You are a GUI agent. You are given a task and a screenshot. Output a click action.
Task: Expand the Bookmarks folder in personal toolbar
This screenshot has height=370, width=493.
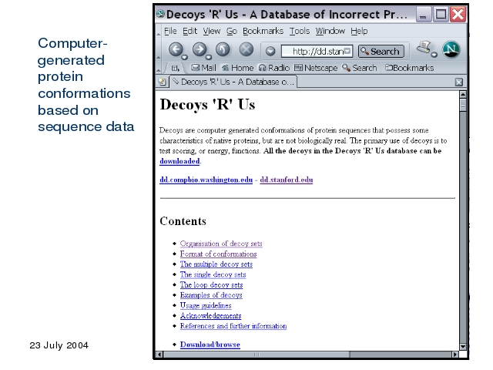[x=409, y=68]
